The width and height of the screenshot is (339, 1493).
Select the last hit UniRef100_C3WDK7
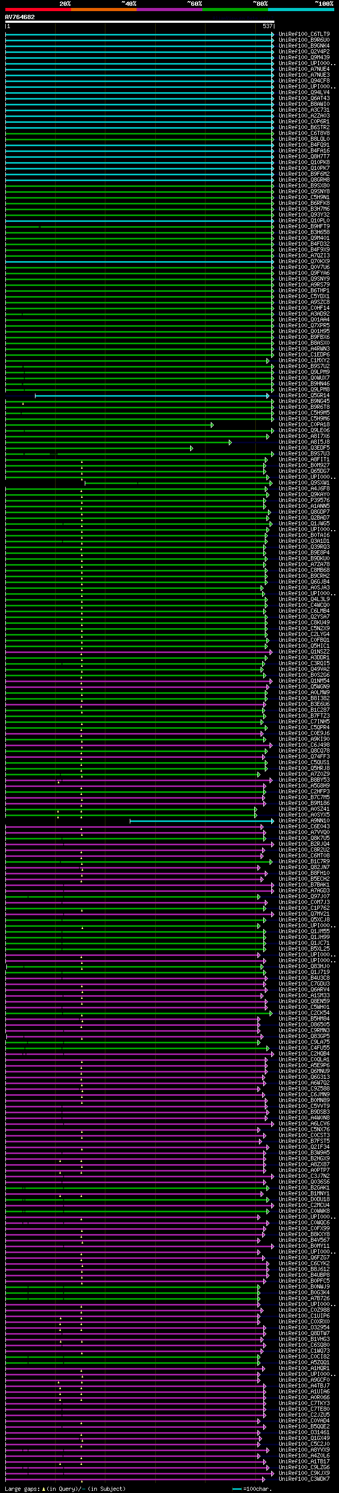(304, 1479)
